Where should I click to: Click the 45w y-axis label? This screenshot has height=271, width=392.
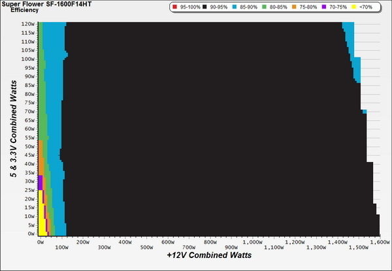29,155
